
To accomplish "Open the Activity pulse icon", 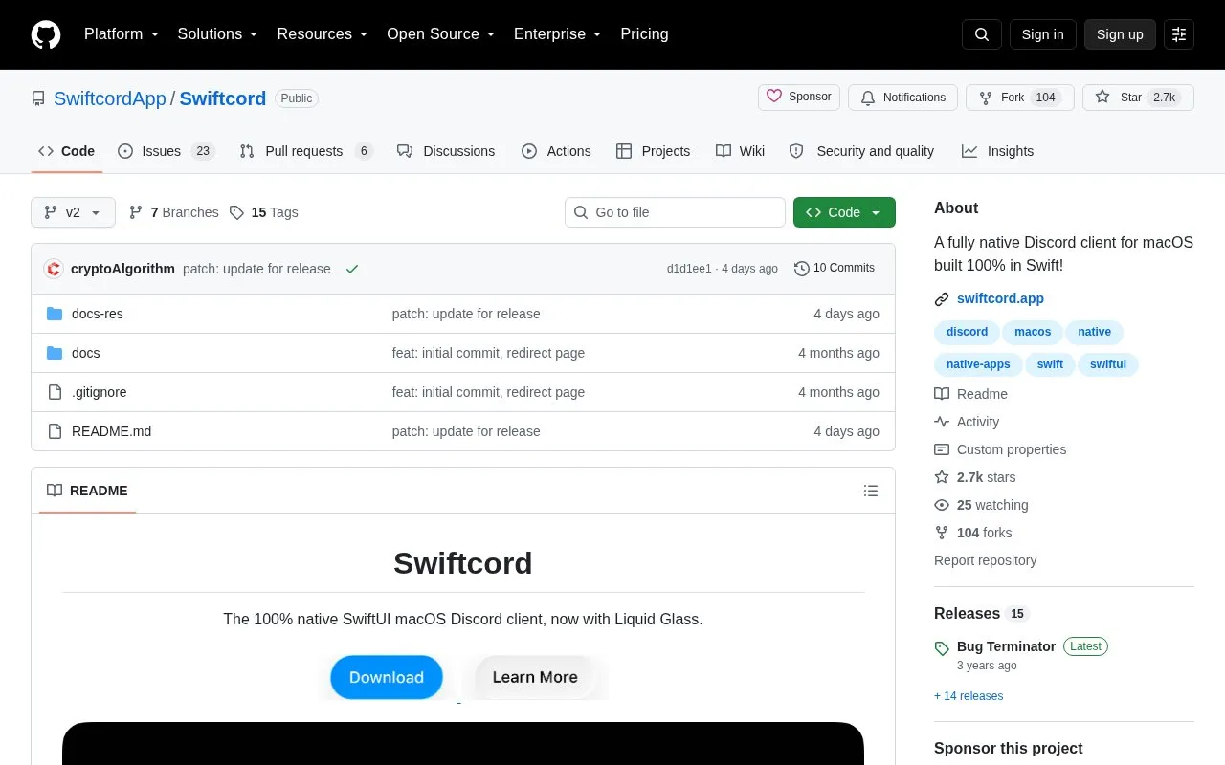I will point(942,422).
